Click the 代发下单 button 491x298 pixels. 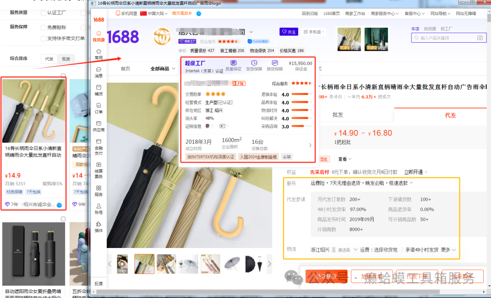(x=417, y=276)
